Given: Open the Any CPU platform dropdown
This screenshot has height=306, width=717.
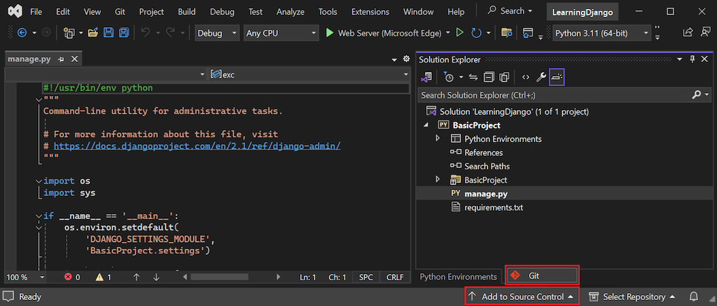Looking at the screenshot, I should coord(281,33).
